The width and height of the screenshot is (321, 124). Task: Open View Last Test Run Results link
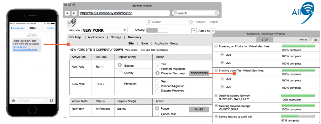tap(154, 50)
